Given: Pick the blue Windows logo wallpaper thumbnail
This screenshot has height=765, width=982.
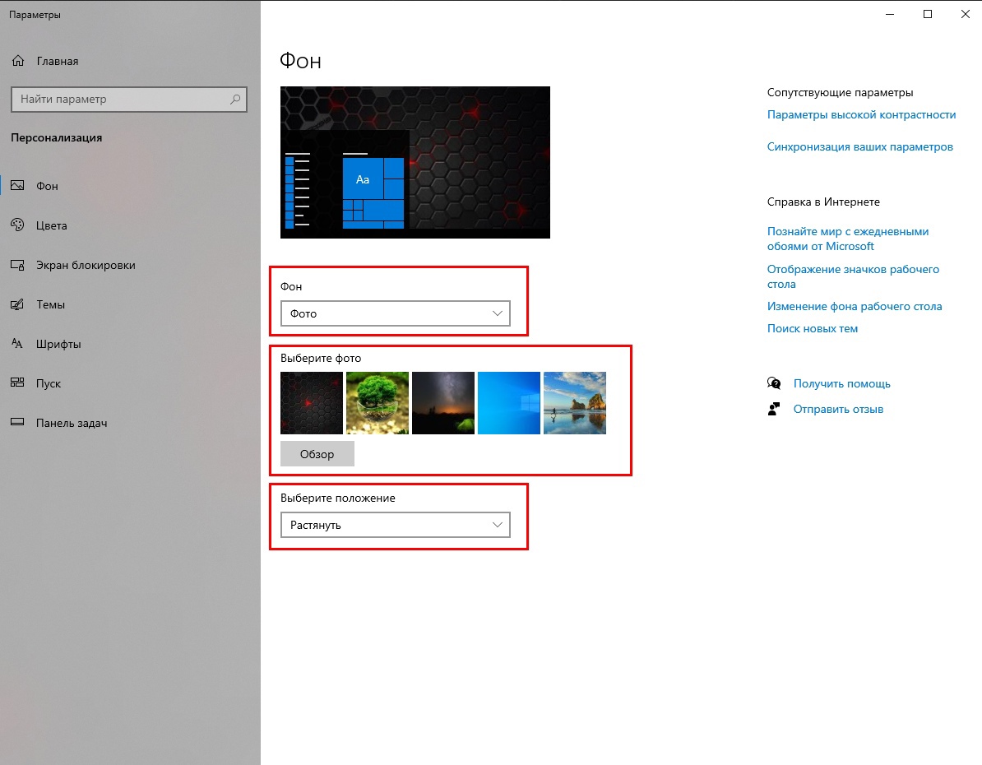Looking at the screenshot, I should click(509, 403).
